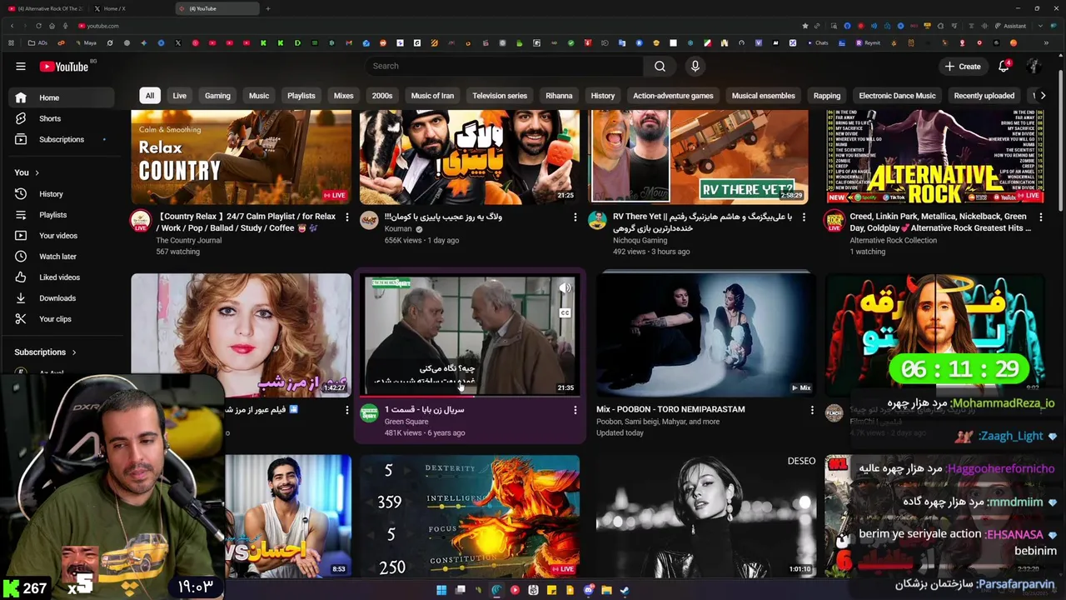Open the notifications bell
This screenshot has width=1066, height=600.
click(x=1004, y=66)
